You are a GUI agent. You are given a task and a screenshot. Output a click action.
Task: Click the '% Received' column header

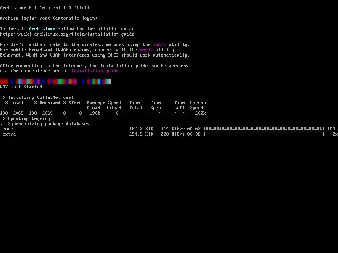pyautogui.click(x=47, y=103)
